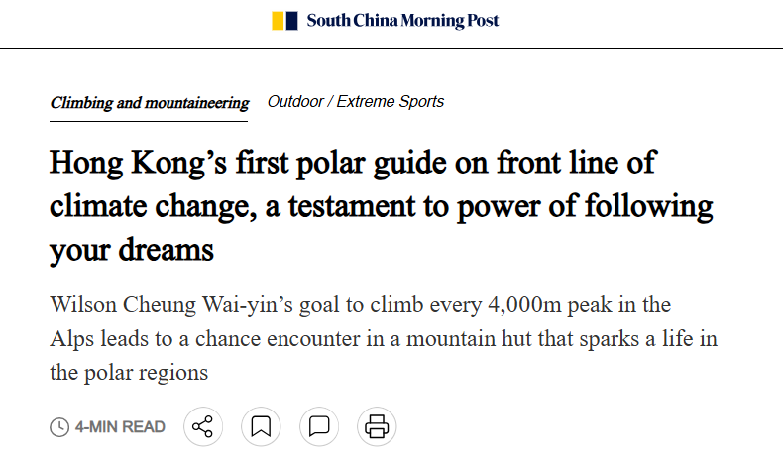Click "your dreams" at the headline's end
Screen dimensions: 783x470
coord(132,250)
